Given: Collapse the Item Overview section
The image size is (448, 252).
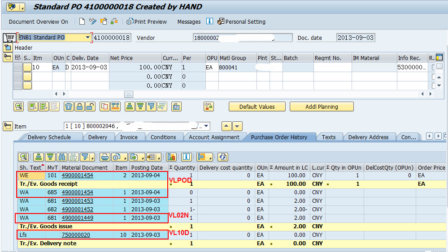Looking at the screenshot, I should pyautogui.click(x=8, y=57).
